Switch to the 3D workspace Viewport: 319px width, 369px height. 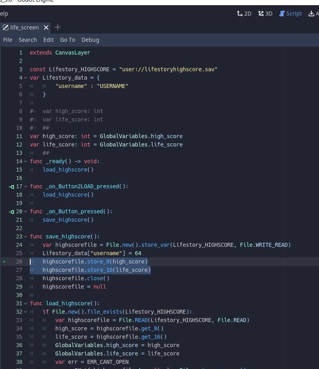pyautogui.click(x=265, y=14)
